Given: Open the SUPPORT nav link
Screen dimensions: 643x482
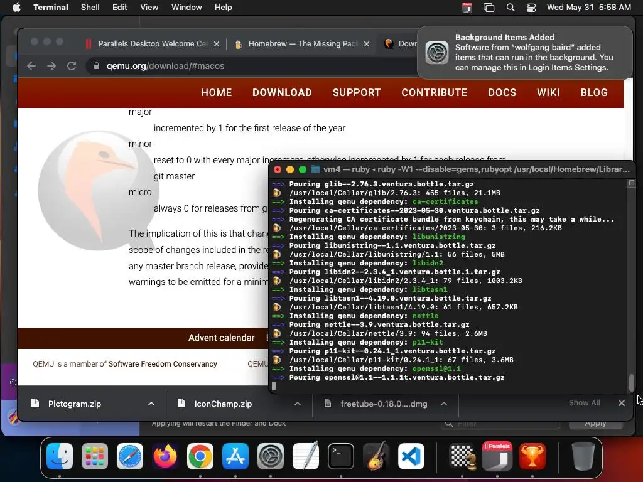Looking at the screenshot, I should pyautogui.click(x=357, y=93).
